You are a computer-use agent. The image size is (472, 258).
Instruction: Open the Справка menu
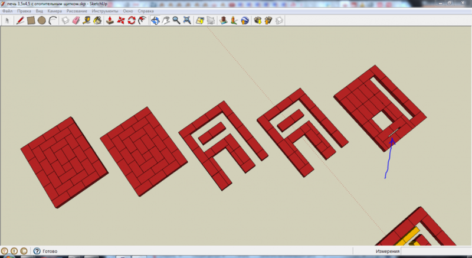point(145,11)
